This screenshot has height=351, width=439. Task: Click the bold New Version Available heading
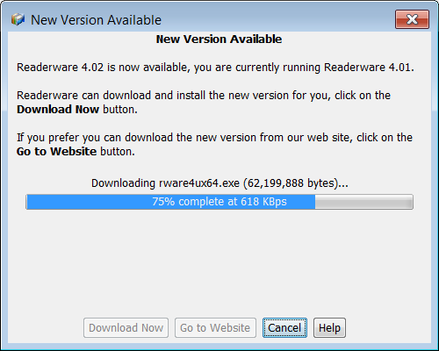[219, 39]
